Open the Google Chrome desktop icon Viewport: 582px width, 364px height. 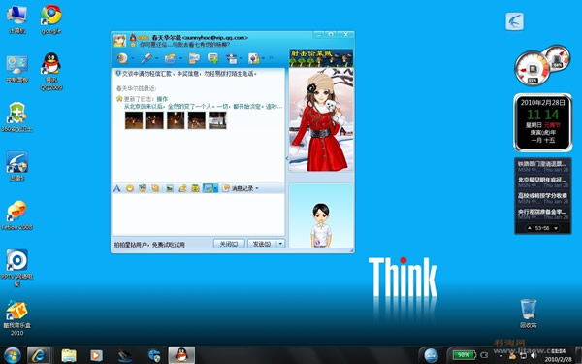point(51,19)
